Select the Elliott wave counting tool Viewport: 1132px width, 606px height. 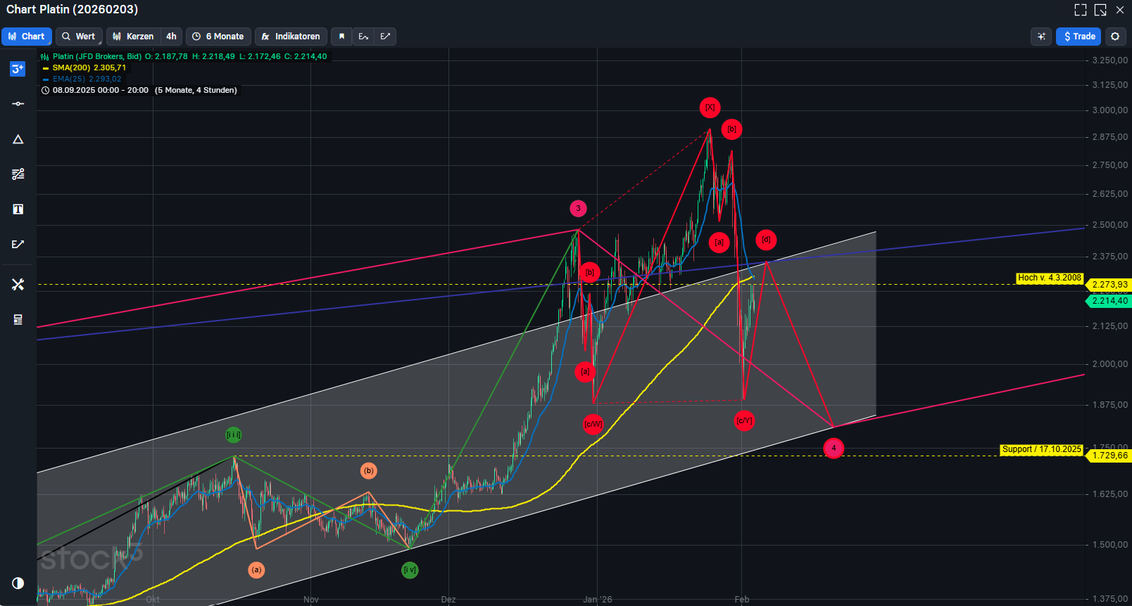(18, 69)
